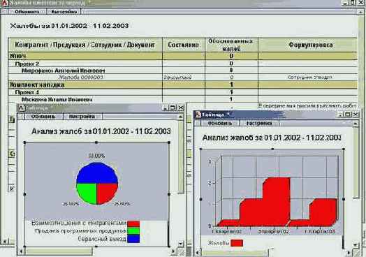This screenshot has width=366, height=257.
Task: Click Обновить in the bar chart window
Action: [219, 123]
